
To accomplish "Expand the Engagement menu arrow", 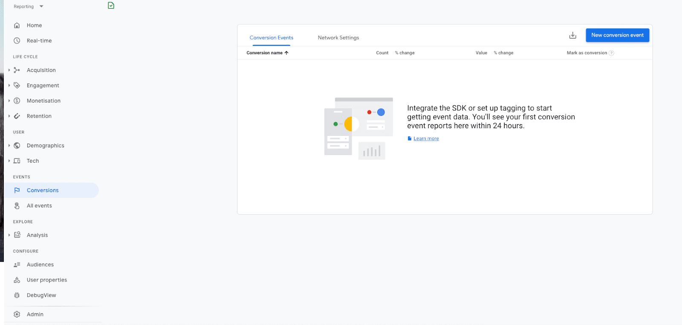I will (9, 86).
